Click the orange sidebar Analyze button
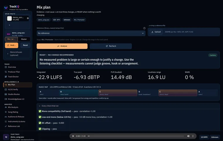Screen dimensions: 223x141 tap(11, 45)
